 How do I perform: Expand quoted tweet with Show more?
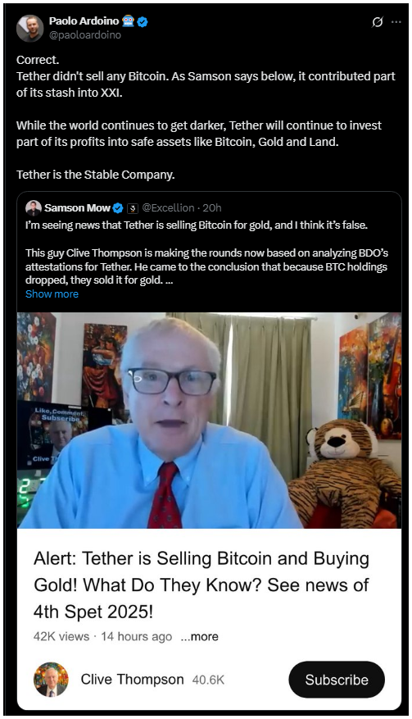[52, 294]
